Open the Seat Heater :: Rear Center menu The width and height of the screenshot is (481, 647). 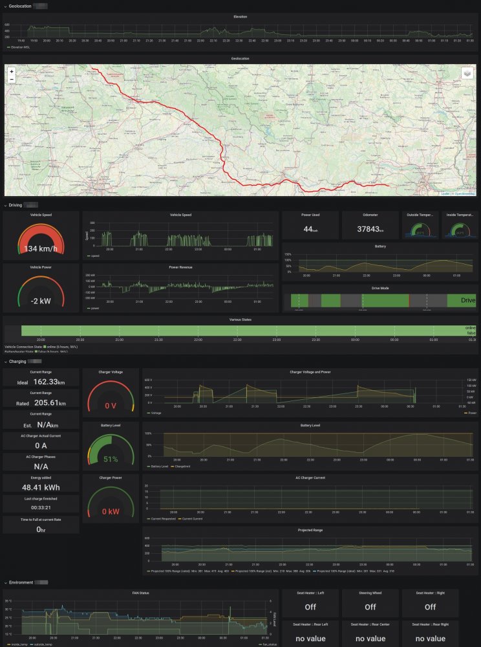(x=370, y=625)
